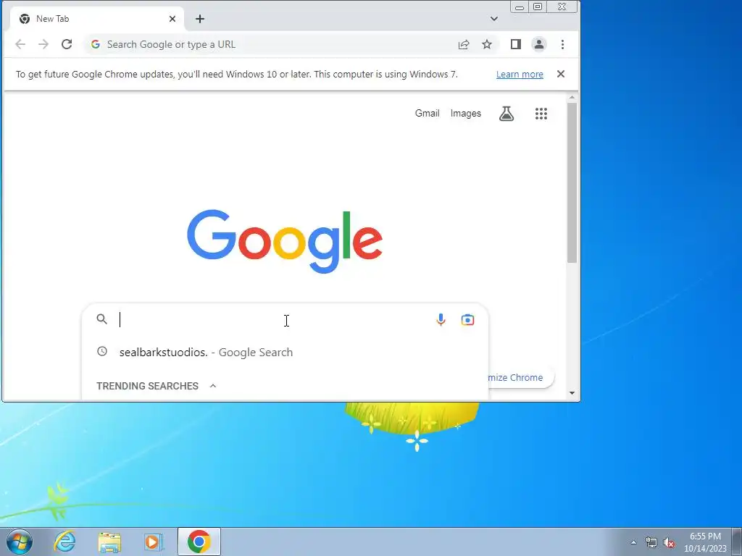The width and height of the screenshot is (742, 556).
Task: Share this page via the share icon
Action: (x=464, y=44)
